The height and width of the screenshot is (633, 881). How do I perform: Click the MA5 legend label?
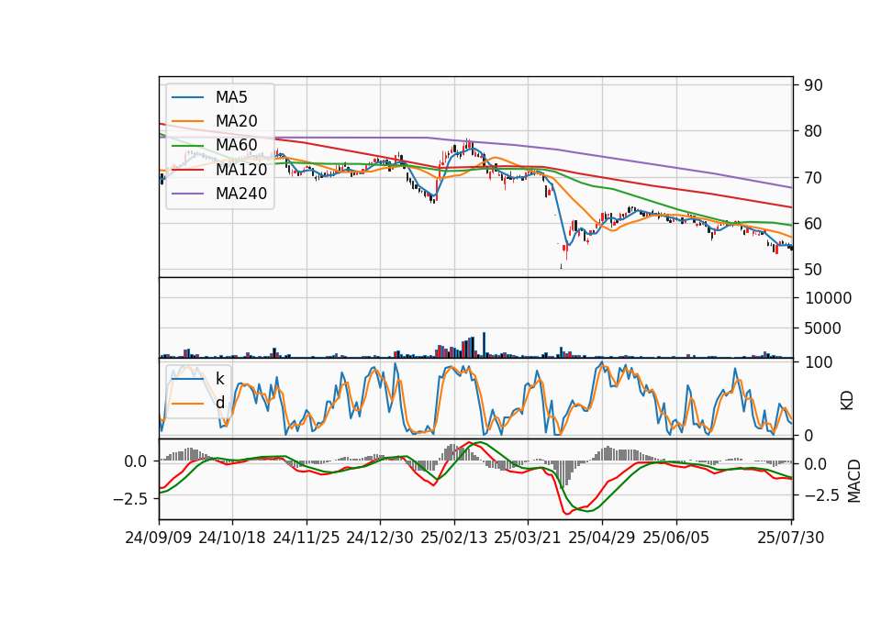pos(231,97)
